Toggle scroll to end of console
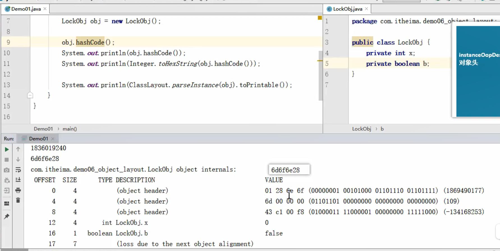 click(x=18, y=180)
